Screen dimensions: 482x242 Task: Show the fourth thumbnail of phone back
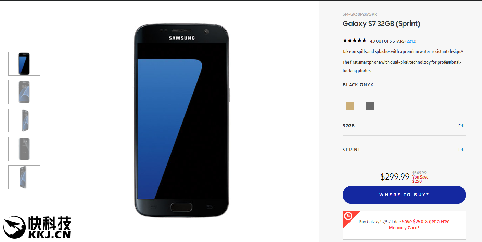(x=24, y=149)
